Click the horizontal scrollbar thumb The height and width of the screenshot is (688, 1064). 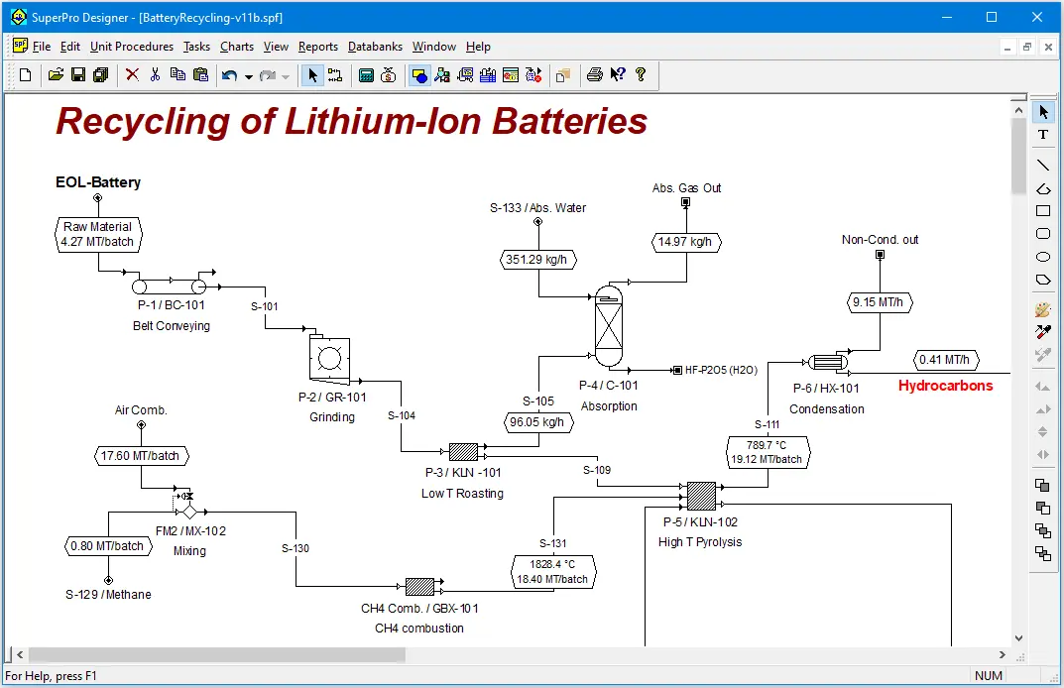[216, 655]
